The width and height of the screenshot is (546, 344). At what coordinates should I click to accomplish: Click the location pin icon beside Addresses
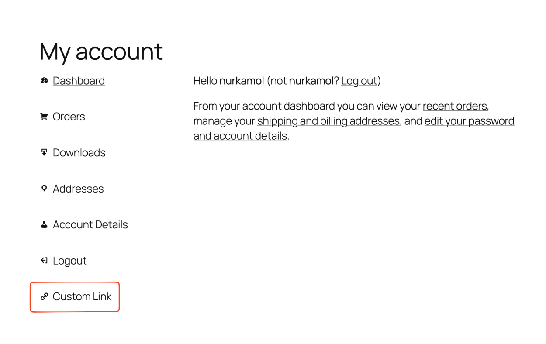[x=44, y=188]
